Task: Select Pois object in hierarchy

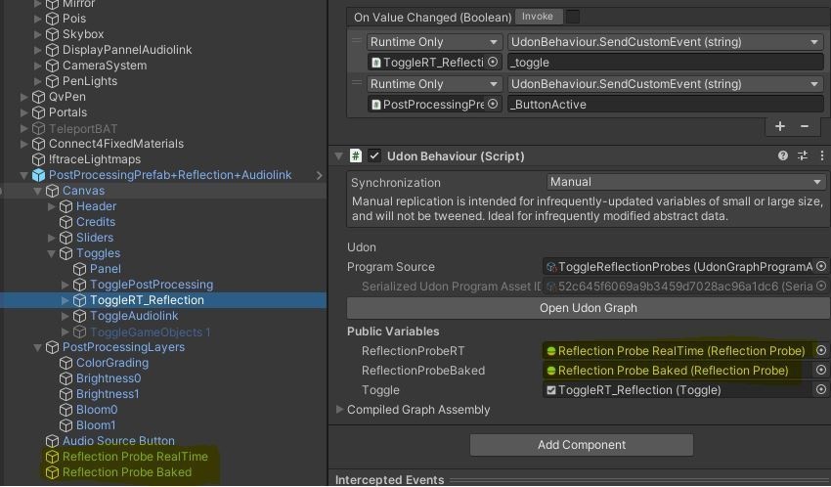Action: 73,19
